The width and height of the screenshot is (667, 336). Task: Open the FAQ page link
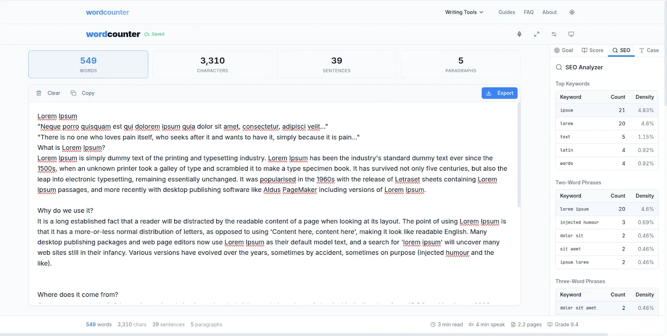pyautogui.click(x=529, y=12)
